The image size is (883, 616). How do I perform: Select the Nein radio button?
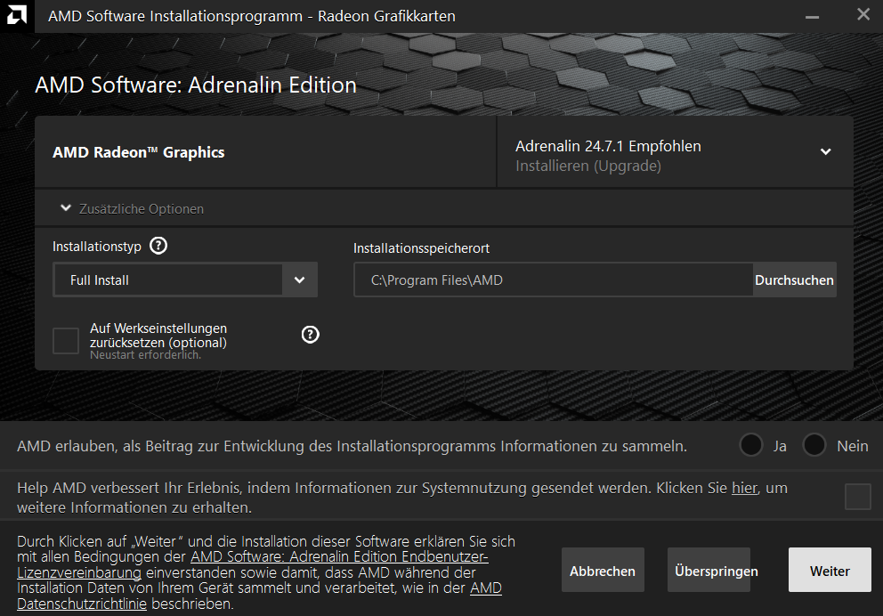(814, 445)
